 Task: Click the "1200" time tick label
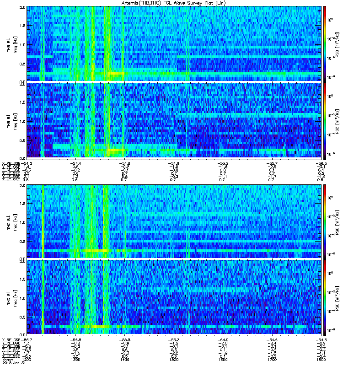point(27,360)
